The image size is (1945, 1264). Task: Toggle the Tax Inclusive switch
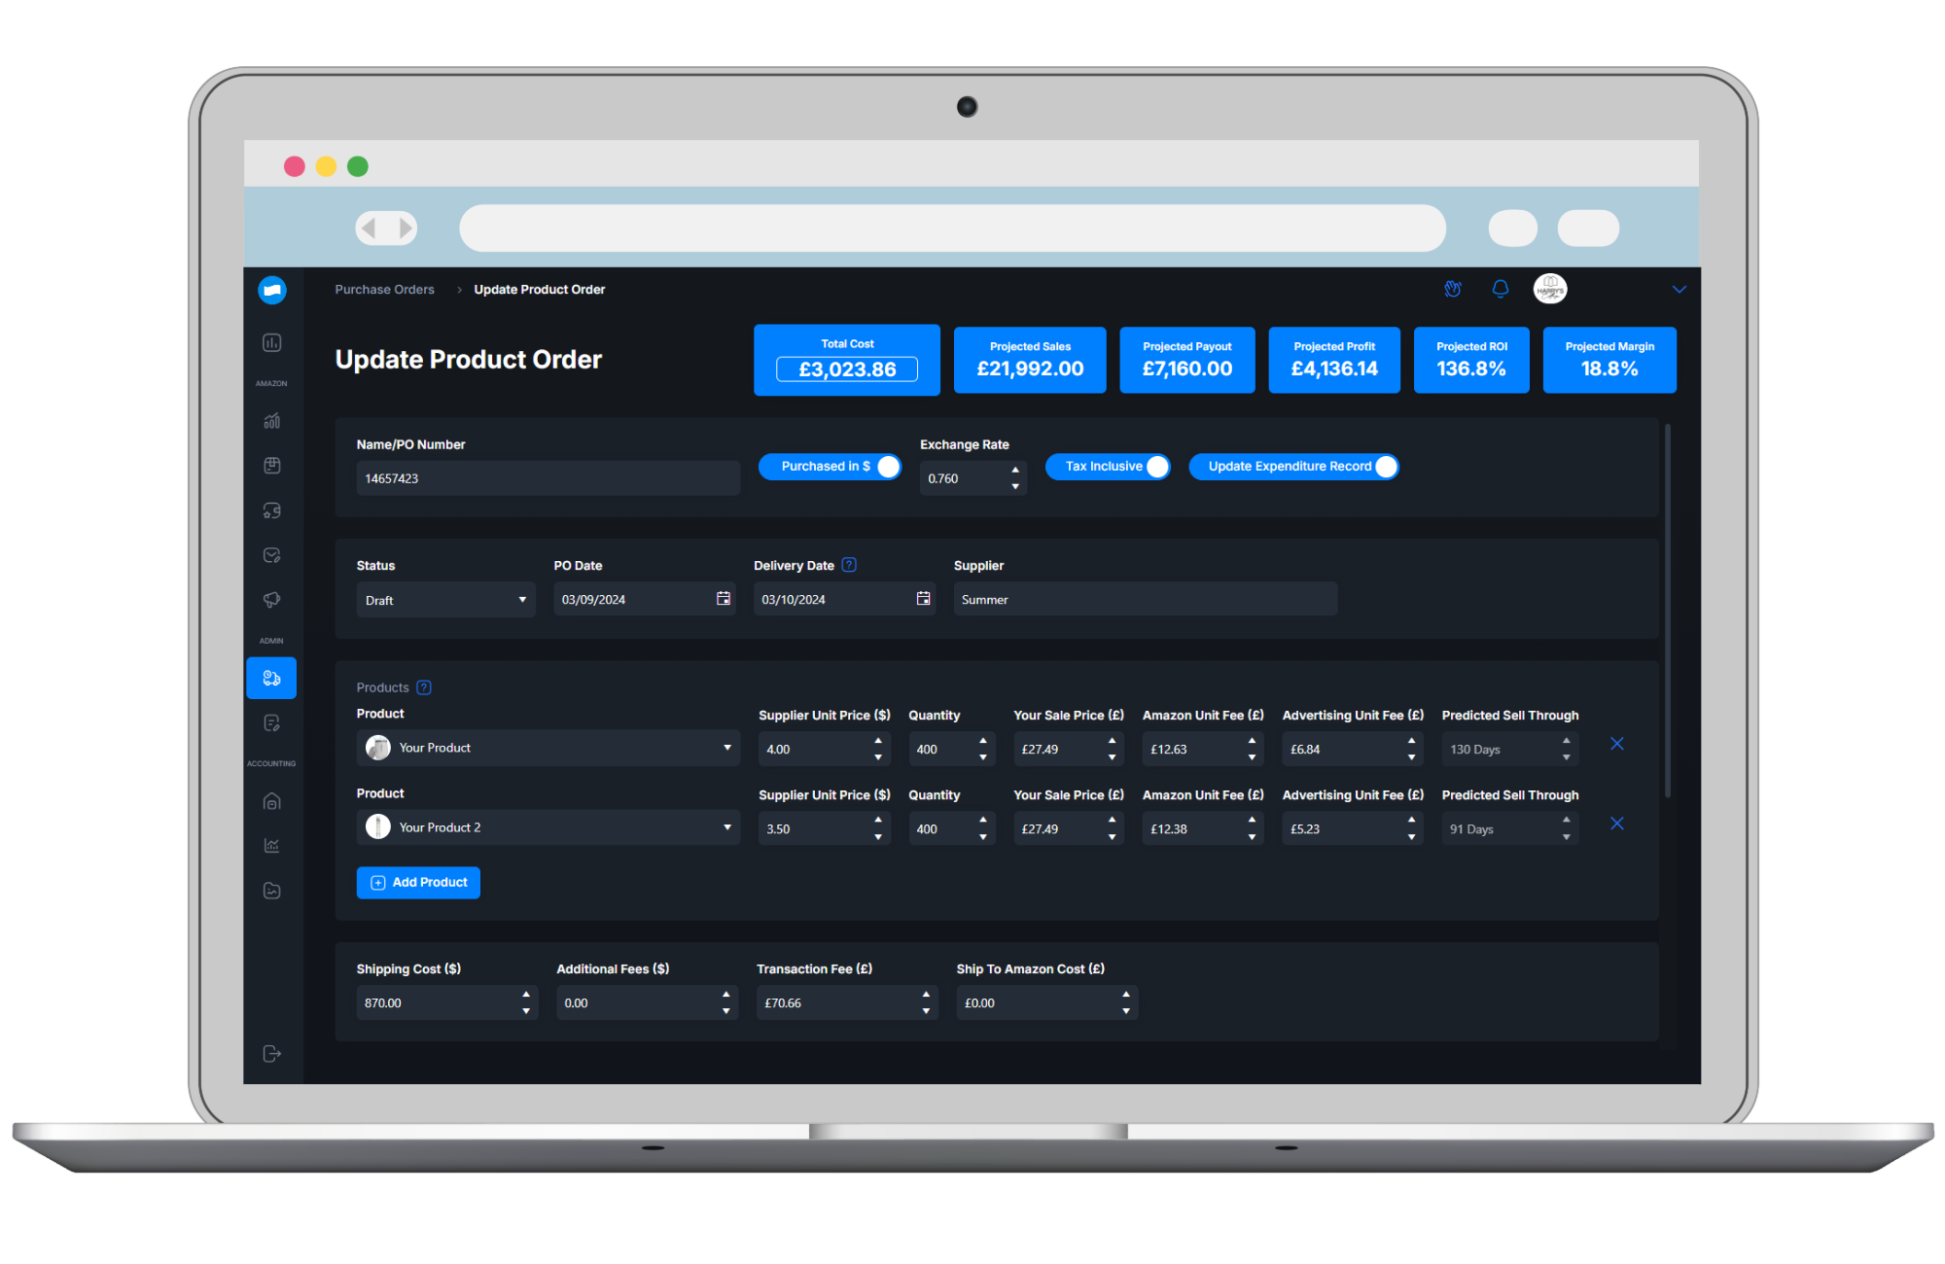1108,467
